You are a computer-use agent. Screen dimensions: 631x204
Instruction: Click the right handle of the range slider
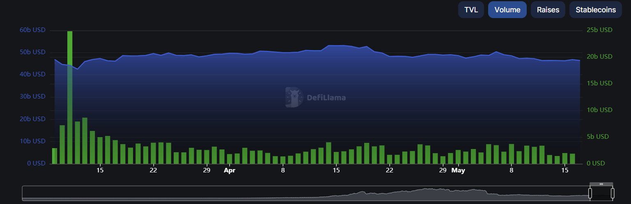(613, 193)
